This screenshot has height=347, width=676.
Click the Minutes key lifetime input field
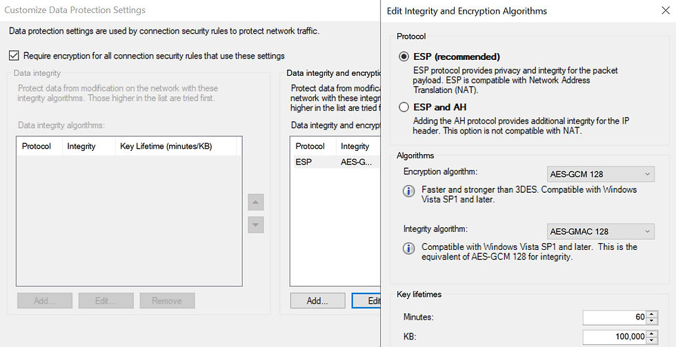point(614,317)
